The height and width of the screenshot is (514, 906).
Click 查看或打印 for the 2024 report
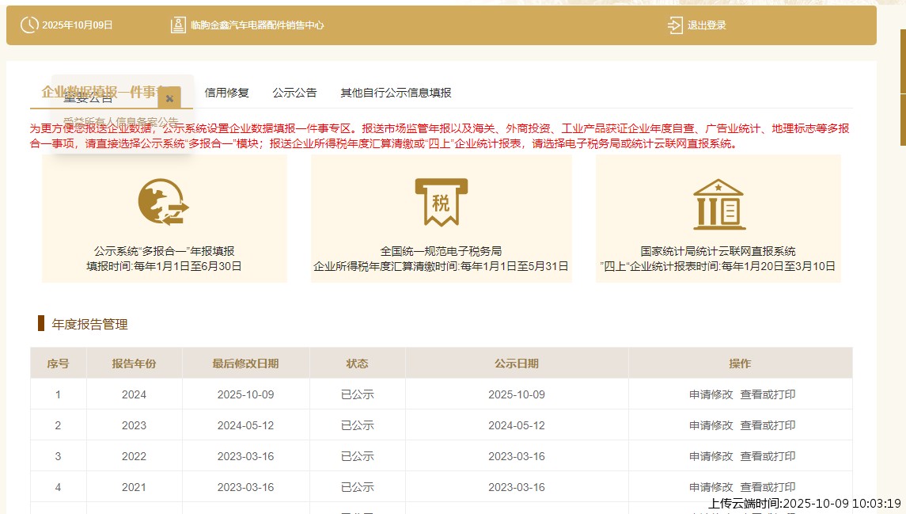pyautogui.click(x=768, y=394)
